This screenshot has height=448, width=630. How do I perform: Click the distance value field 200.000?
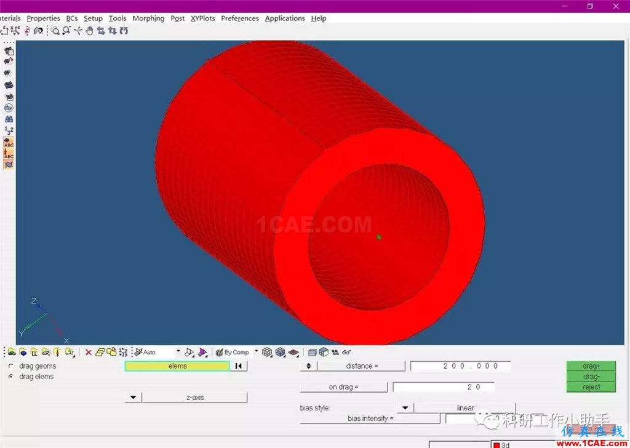(x=460, y=366)
